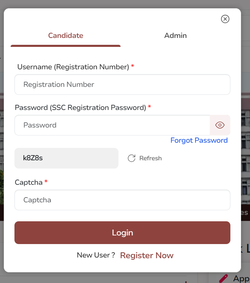Open the Forgot Password link
The width and height of the screenshot is (250, 283).
point(199,140)
